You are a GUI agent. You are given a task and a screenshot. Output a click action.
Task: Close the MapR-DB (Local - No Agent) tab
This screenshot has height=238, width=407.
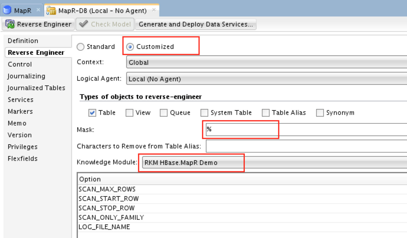point(154,10)
